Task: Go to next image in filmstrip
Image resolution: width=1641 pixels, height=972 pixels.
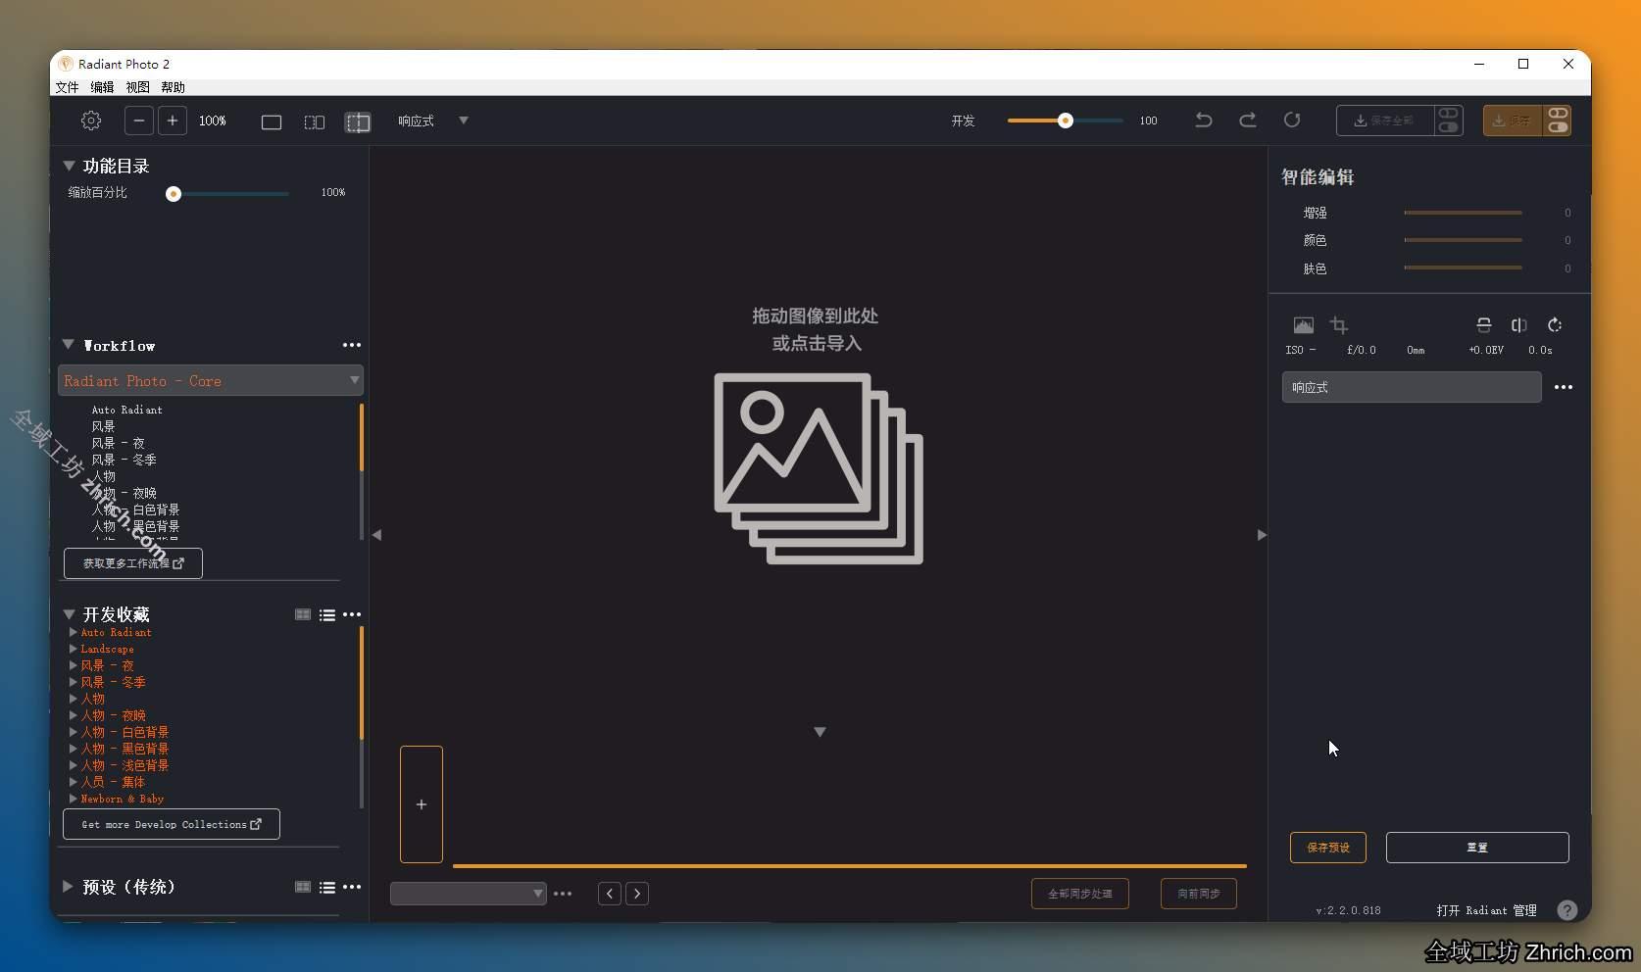Action: point(637,894)
